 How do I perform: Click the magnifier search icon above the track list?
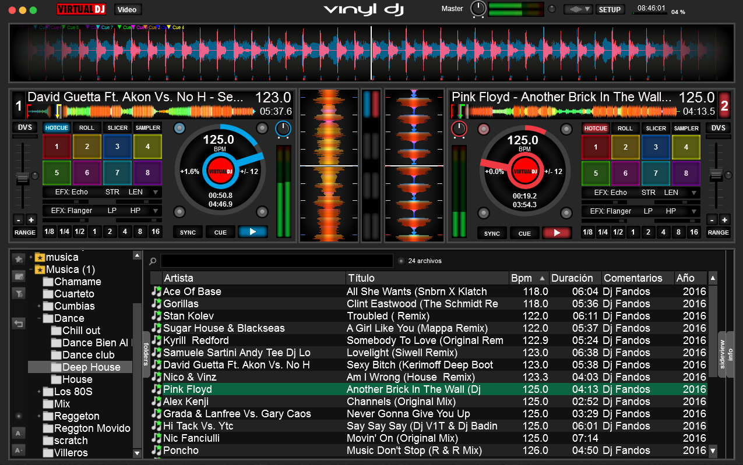click(153, 261)
